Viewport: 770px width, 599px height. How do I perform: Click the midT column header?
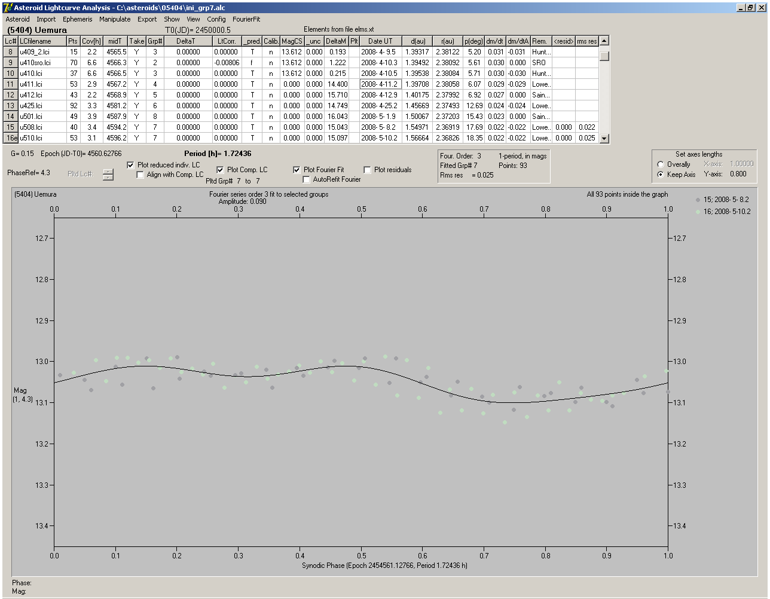115,41
